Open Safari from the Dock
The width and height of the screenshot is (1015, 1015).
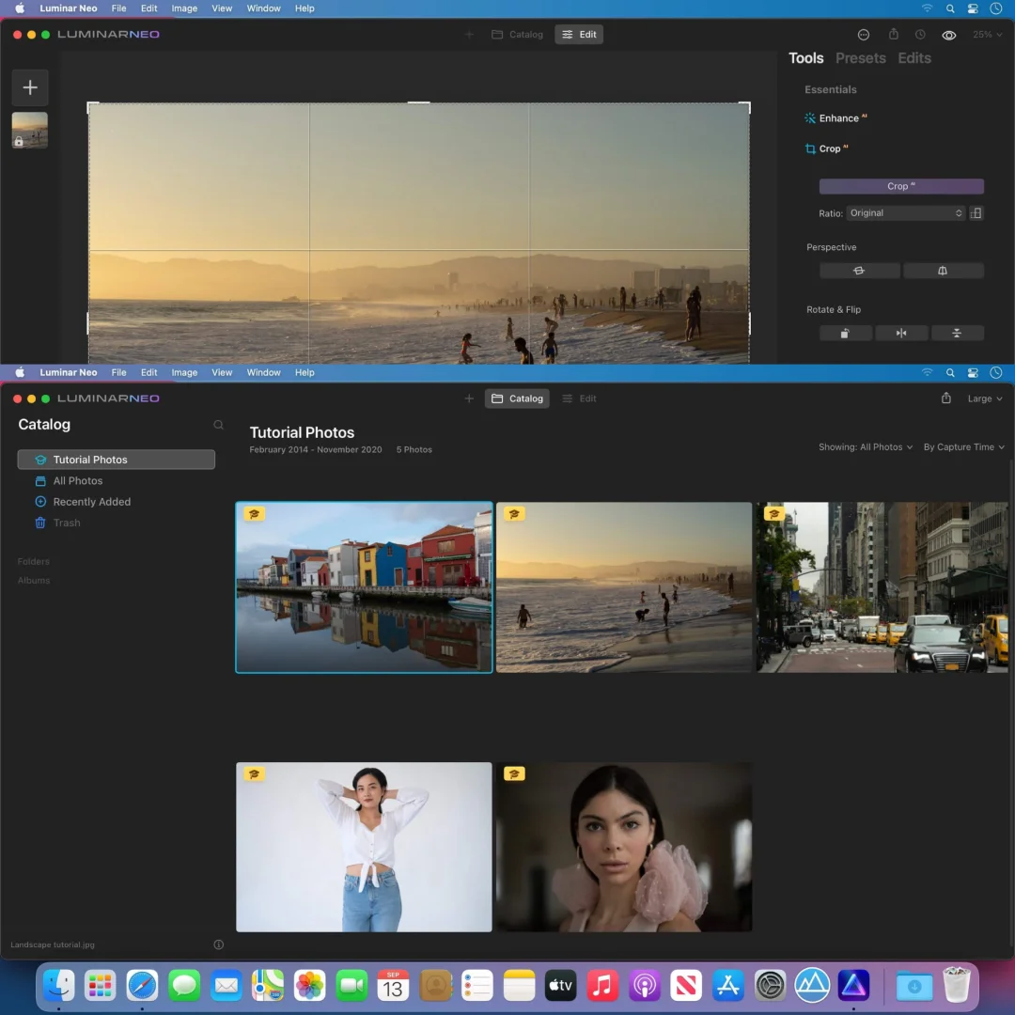pyautogui.click(x=142, y=986)
